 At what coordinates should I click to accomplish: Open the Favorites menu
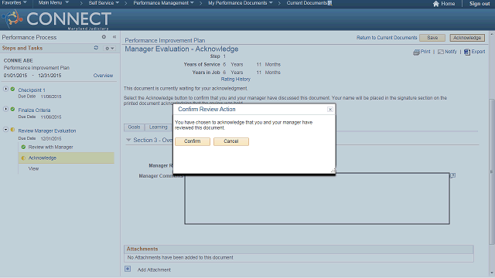(x=14, y=3)
